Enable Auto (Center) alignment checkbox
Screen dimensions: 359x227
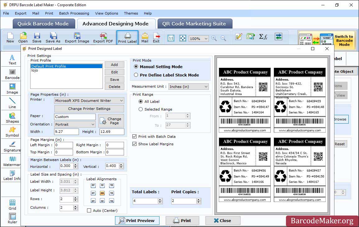coord(89,211)
